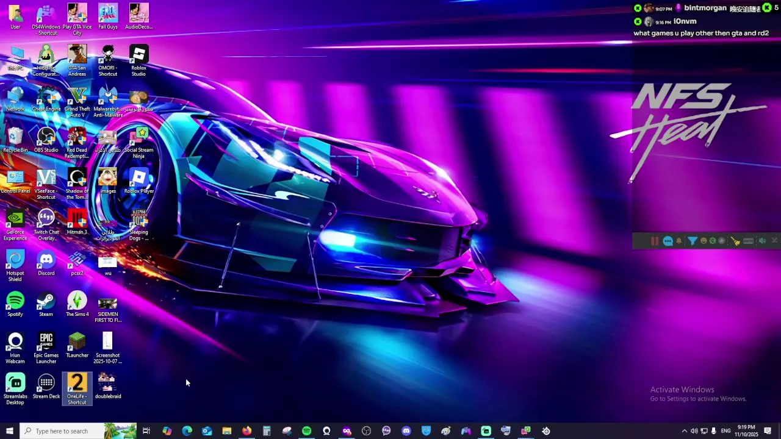Open Grand Theft Auto V shortcut
The height and width of the screenshot is (439, 781).
tap(77, 103)
